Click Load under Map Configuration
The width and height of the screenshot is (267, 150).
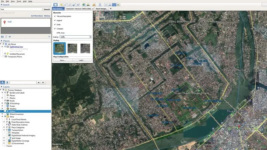(x=82, y=60)
